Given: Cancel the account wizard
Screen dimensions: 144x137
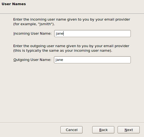Looking at the screenshot, I should tap(71, 130).
